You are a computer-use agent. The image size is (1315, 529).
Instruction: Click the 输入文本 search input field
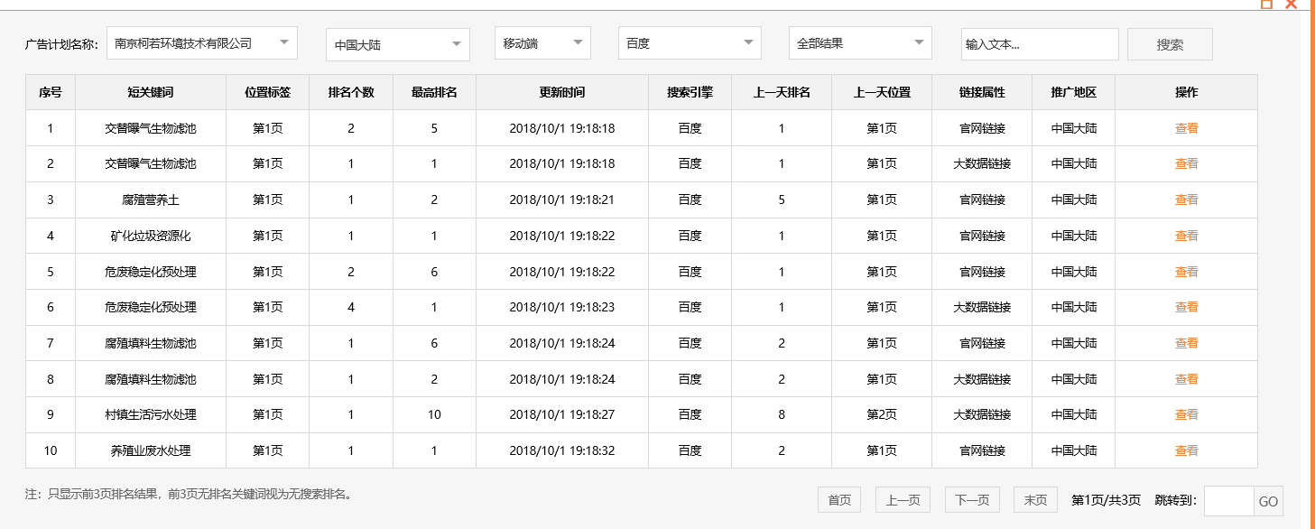1039,42
